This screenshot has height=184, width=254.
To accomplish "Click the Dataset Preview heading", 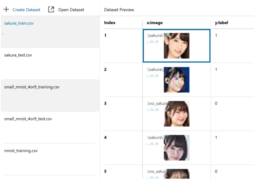I will click(119, 10).
